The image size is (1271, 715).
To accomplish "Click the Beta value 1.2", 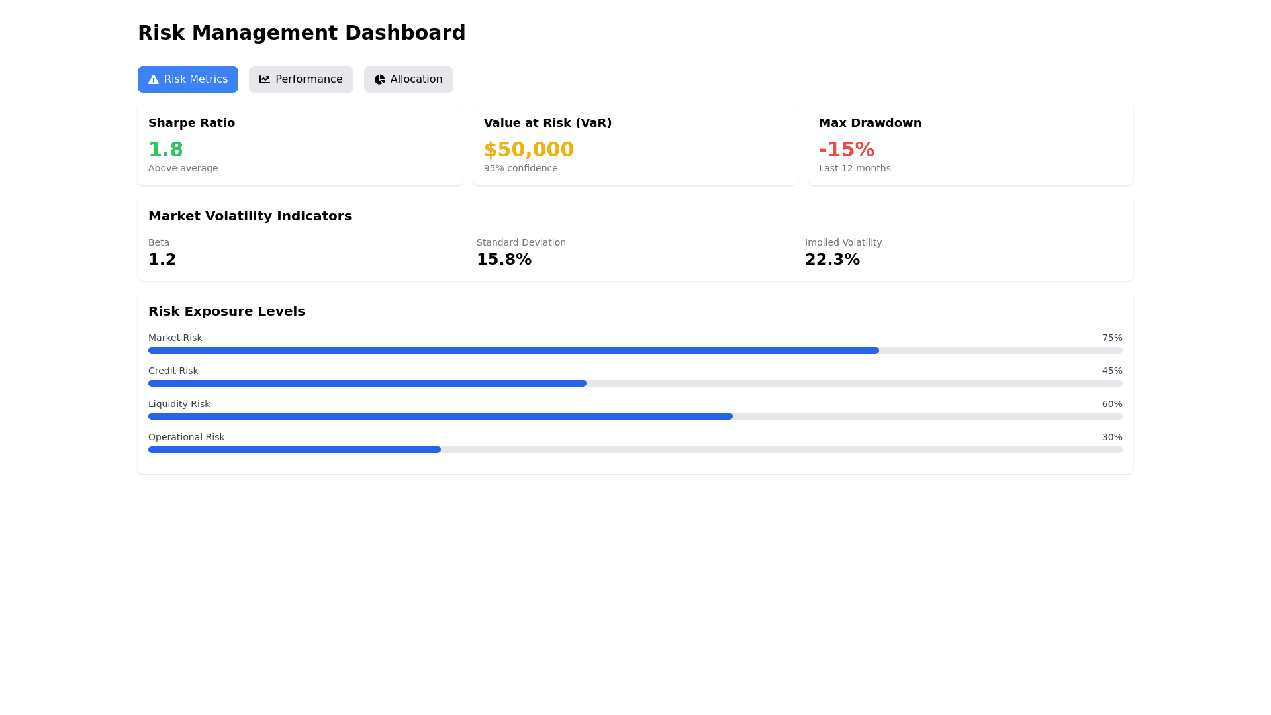I will pyautogui.click(x=162, y=260).
